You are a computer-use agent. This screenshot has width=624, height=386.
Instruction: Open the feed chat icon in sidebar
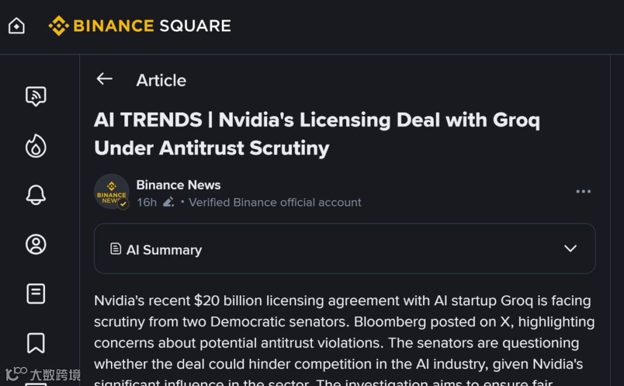(36, 96)
